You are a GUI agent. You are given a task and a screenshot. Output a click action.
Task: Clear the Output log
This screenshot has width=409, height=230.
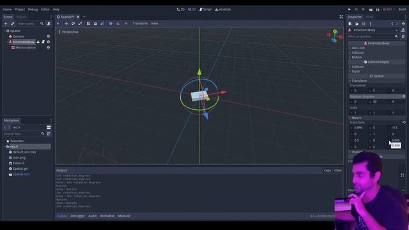[338, 171]
